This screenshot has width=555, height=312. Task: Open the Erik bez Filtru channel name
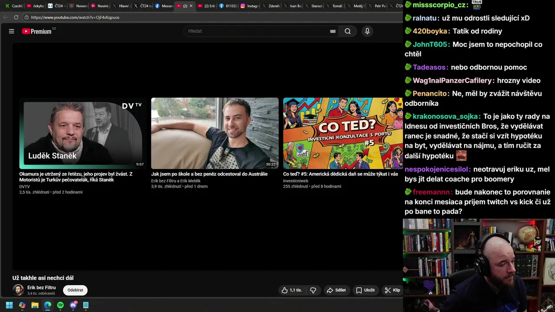pos(42,288)
